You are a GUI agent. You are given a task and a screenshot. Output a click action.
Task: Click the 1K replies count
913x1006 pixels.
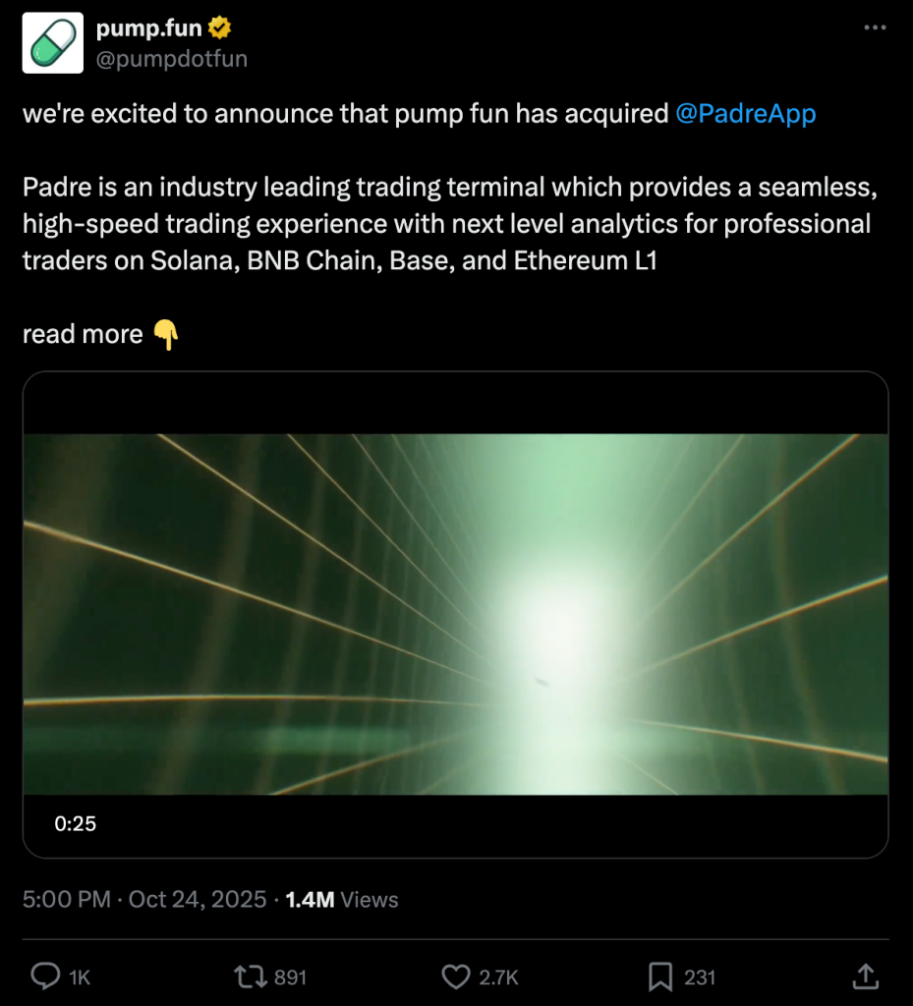pyautogui.click(x=80, y=978)
